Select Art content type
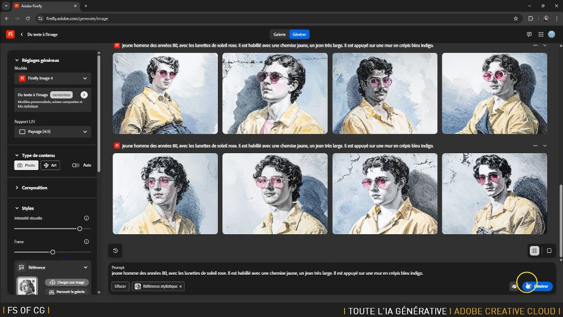The width and height of the screenshot is (563, 317). click(x=50, y=166)
